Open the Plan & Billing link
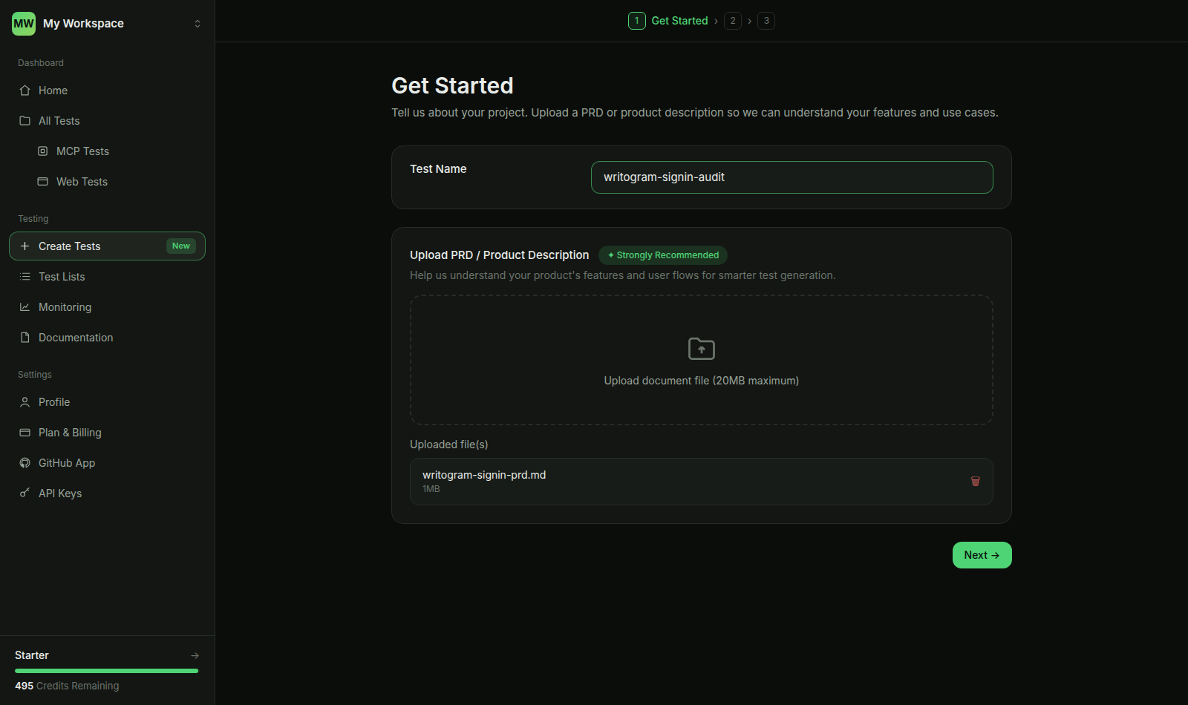The width and height of the screenshot is (1188, 705). pyautogui.click(x=70, y=433)
